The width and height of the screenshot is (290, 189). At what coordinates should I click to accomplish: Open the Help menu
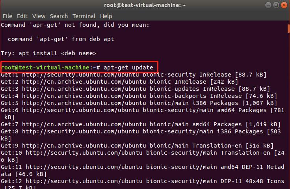point(106,16)
